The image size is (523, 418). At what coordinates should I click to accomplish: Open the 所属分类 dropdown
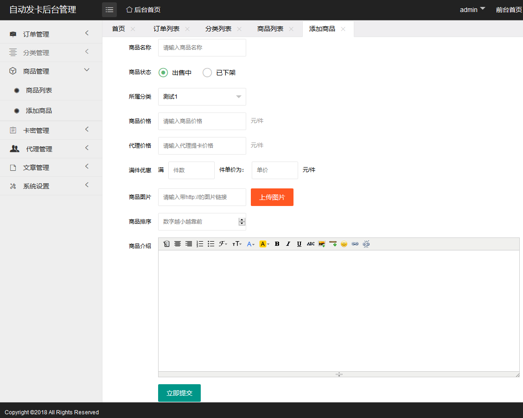click(x=202, y=97)
